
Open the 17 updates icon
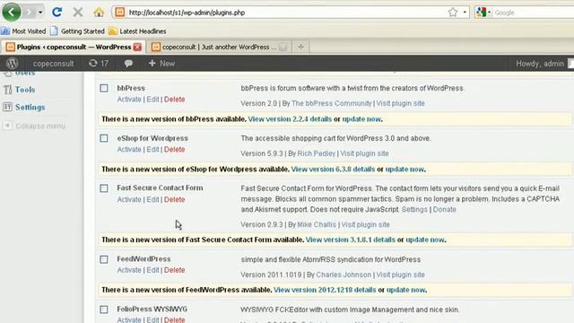[x=99, y=64]
